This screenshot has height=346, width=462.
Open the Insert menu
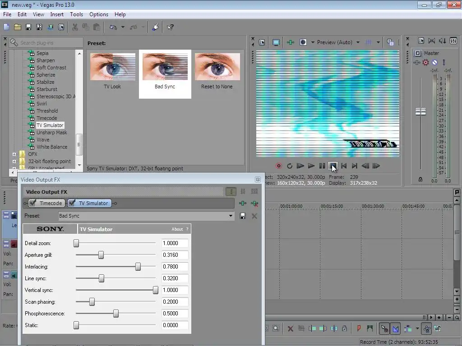coord(56,14)
